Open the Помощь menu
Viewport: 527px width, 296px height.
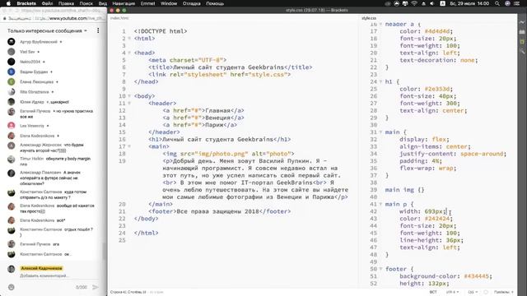click(x=215, y=3)
